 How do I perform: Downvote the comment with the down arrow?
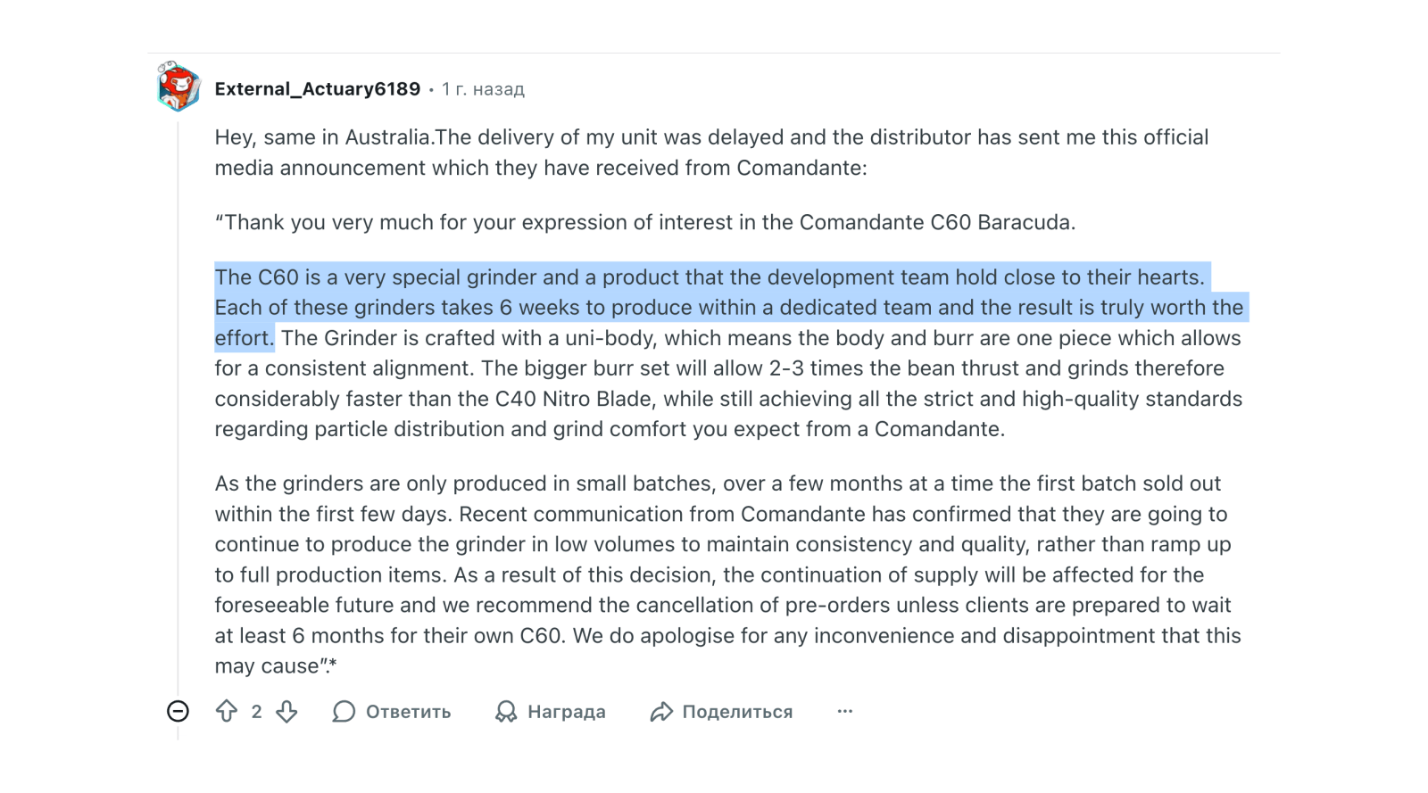(286, 711)
